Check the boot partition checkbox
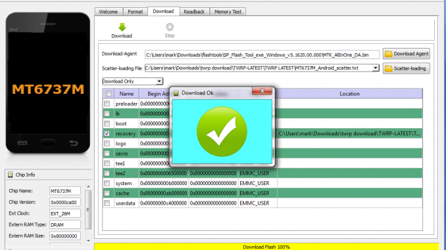Image resolution: width=446 pixels, height=250 pixels. pyautogui.click(x=107, y=123)
